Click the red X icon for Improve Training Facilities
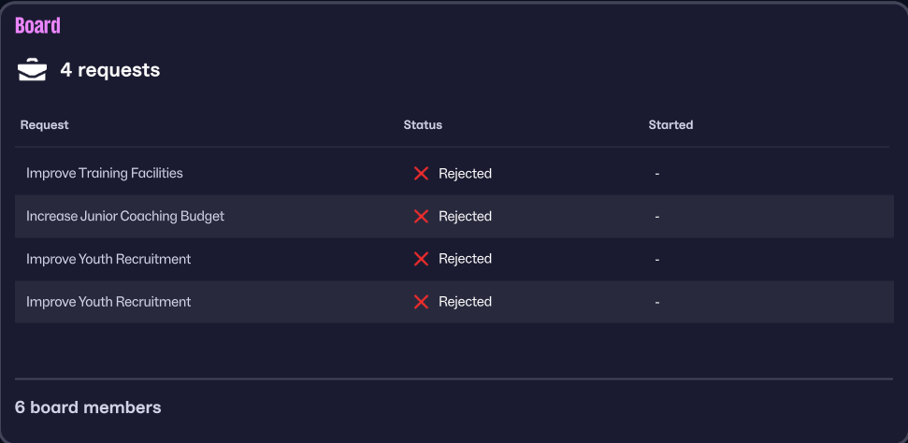This screenshot has height=443, width=908. click(421, 173)
